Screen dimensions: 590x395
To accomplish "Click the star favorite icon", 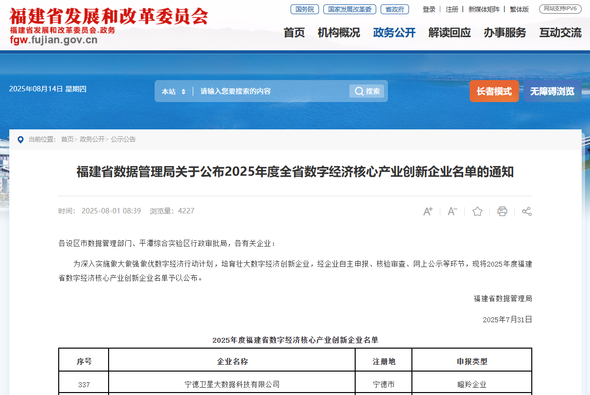I will coord(477,211).
